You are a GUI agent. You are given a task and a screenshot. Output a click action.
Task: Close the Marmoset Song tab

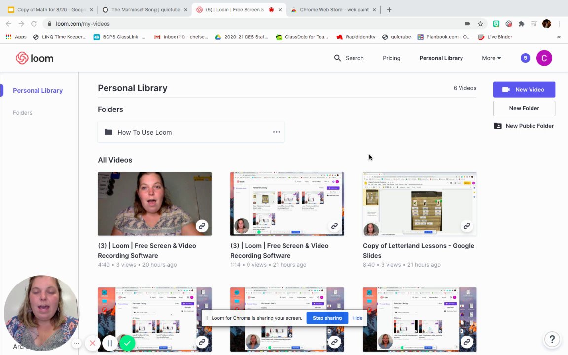[186, 10]
